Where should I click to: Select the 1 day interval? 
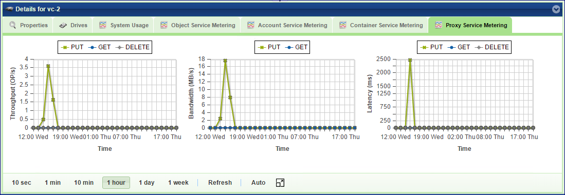coord(147,182)
